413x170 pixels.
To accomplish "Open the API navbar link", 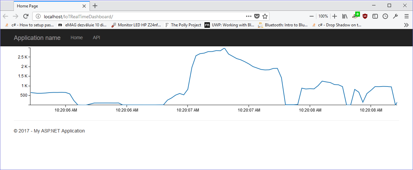I will pos(96,38).
